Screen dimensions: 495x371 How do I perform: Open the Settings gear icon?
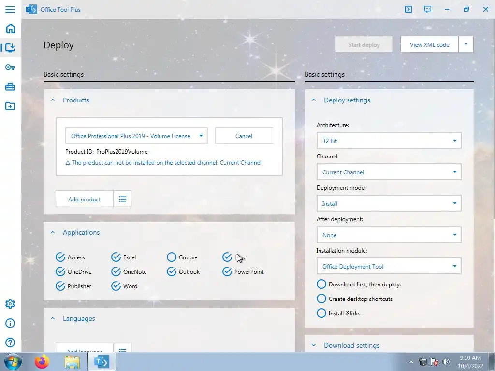pyautogui.click(x=10, y=304)
